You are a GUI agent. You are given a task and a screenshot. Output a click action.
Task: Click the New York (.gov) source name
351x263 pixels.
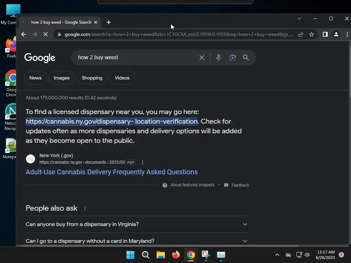(56, 155)
